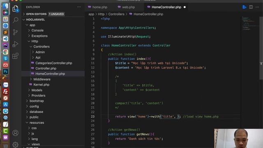Collapse the HOCLARAVEL project root

click(x=35, y=20)
